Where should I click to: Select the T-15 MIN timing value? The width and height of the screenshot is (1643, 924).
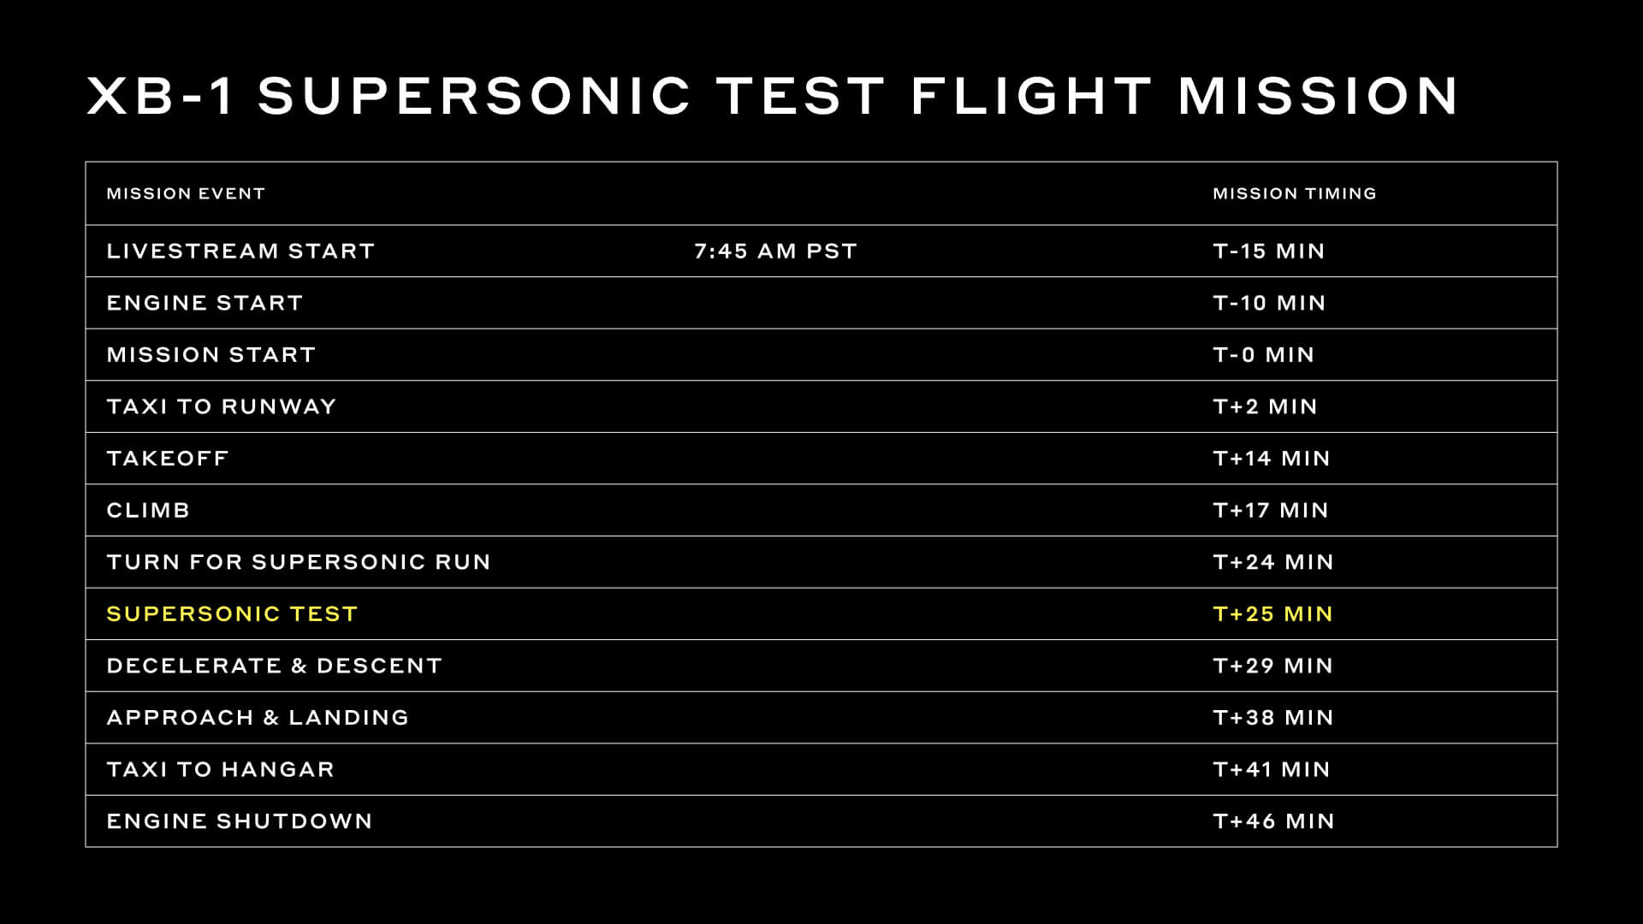pos(1269,251)
